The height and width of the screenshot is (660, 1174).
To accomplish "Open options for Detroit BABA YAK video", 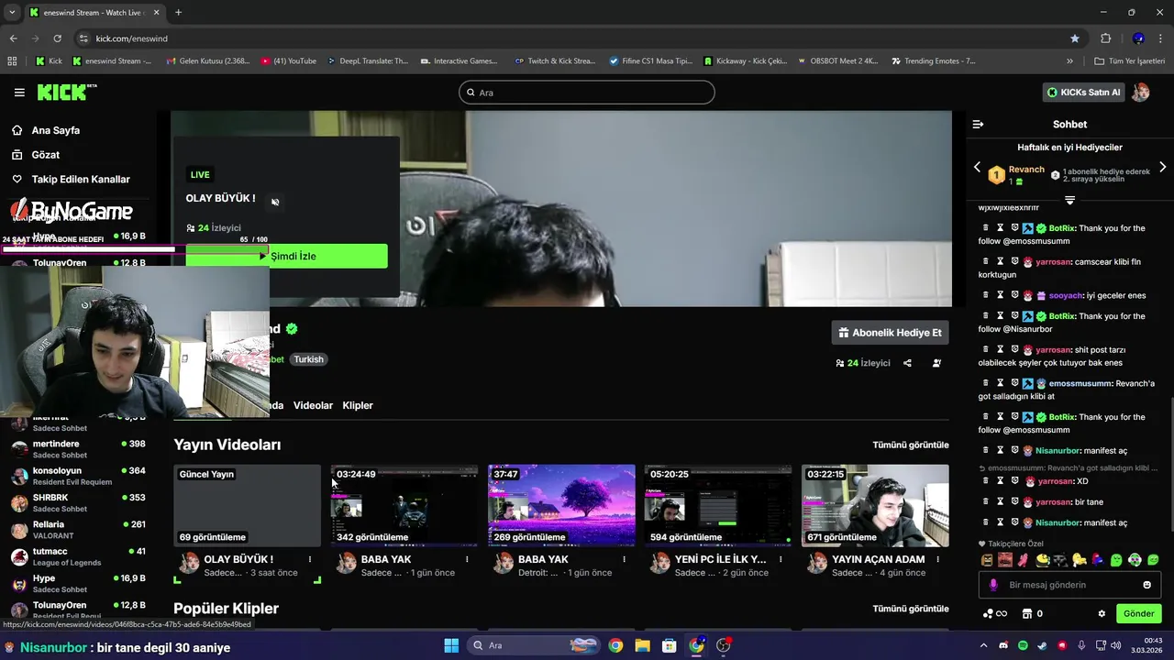I will (625, 559).
